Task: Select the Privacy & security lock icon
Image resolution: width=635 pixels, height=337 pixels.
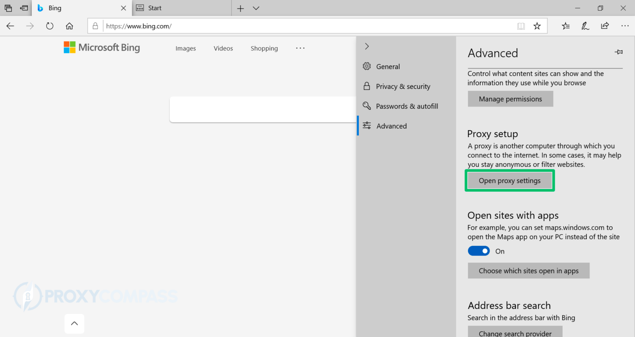Action: 367,86
